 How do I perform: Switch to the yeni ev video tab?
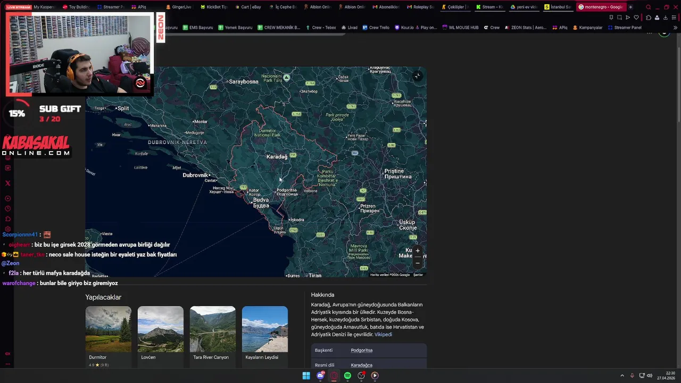click(x=524, y=7)
